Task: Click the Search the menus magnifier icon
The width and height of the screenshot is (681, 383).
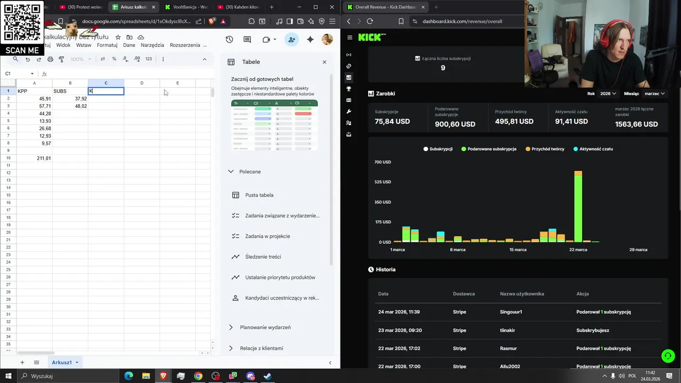Action: point(15,59)
